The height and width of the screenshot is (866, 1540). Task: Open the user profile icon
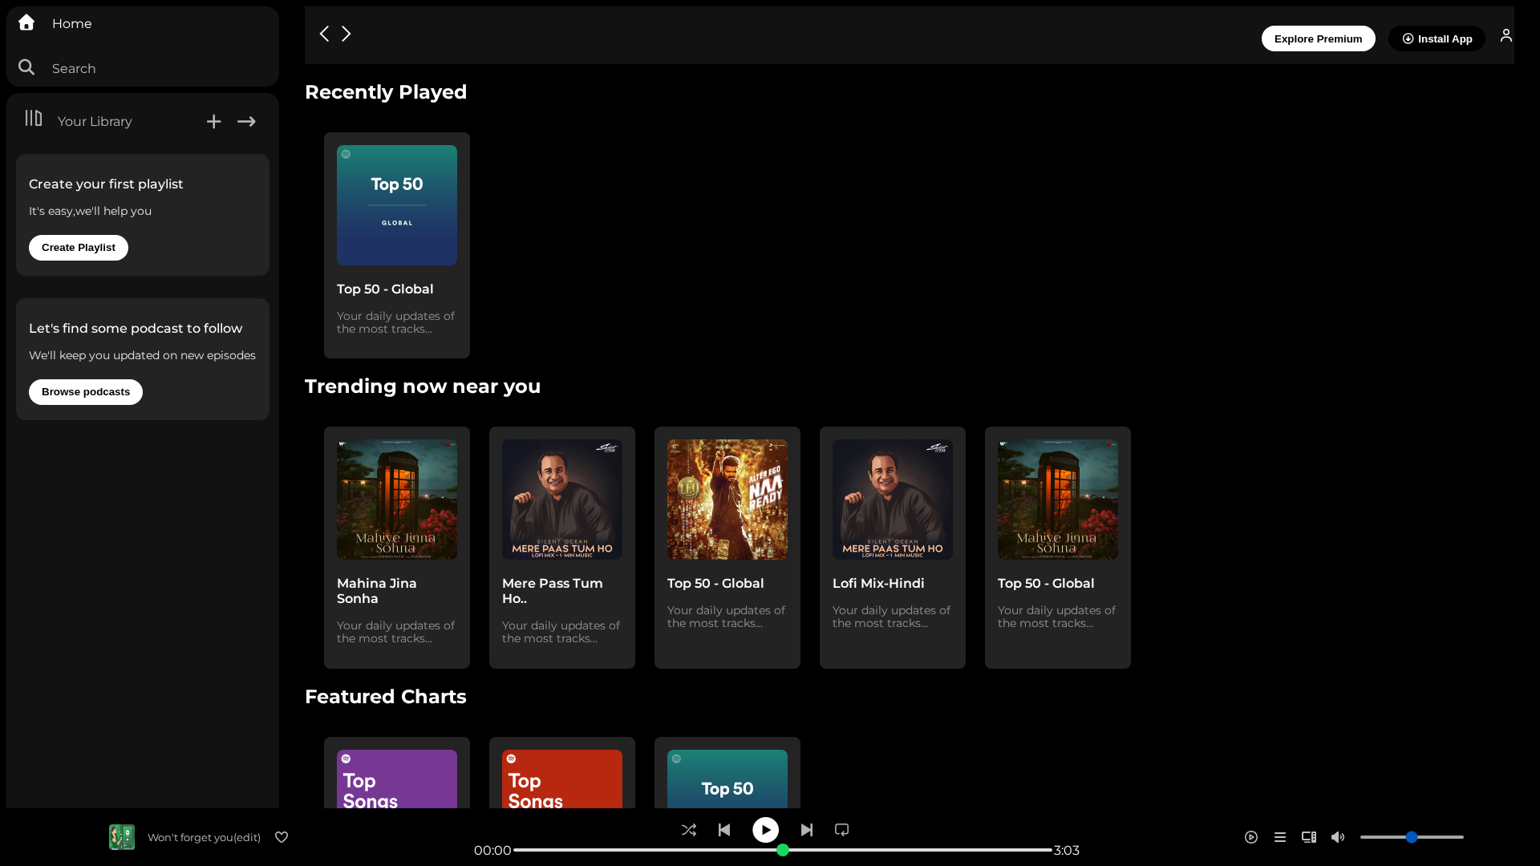pyautogui.click(x=1506, y=35)
